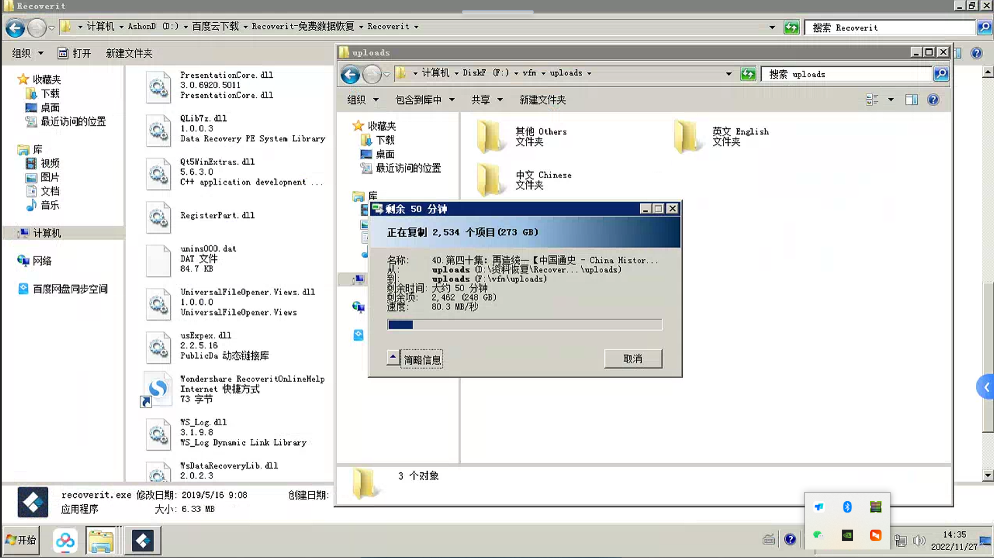Mute system volume via the speaker tray icon
This screenshot has height=558, width=994.
click(x=919, y=540)
